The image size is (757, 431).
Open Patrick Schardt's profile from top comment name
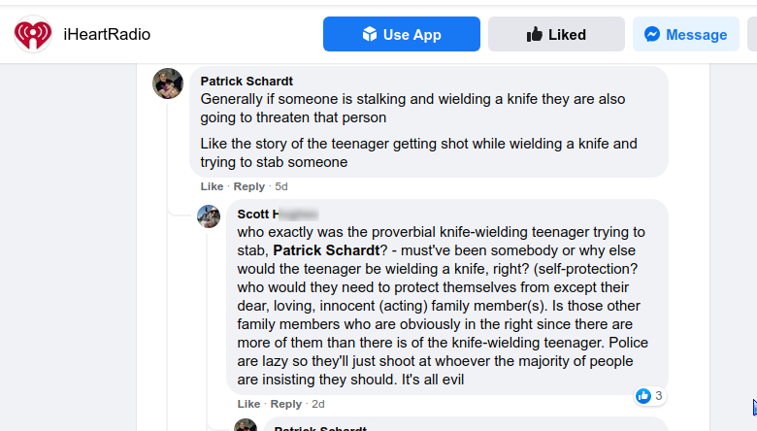pyautogui.click(x=247, y=81)
